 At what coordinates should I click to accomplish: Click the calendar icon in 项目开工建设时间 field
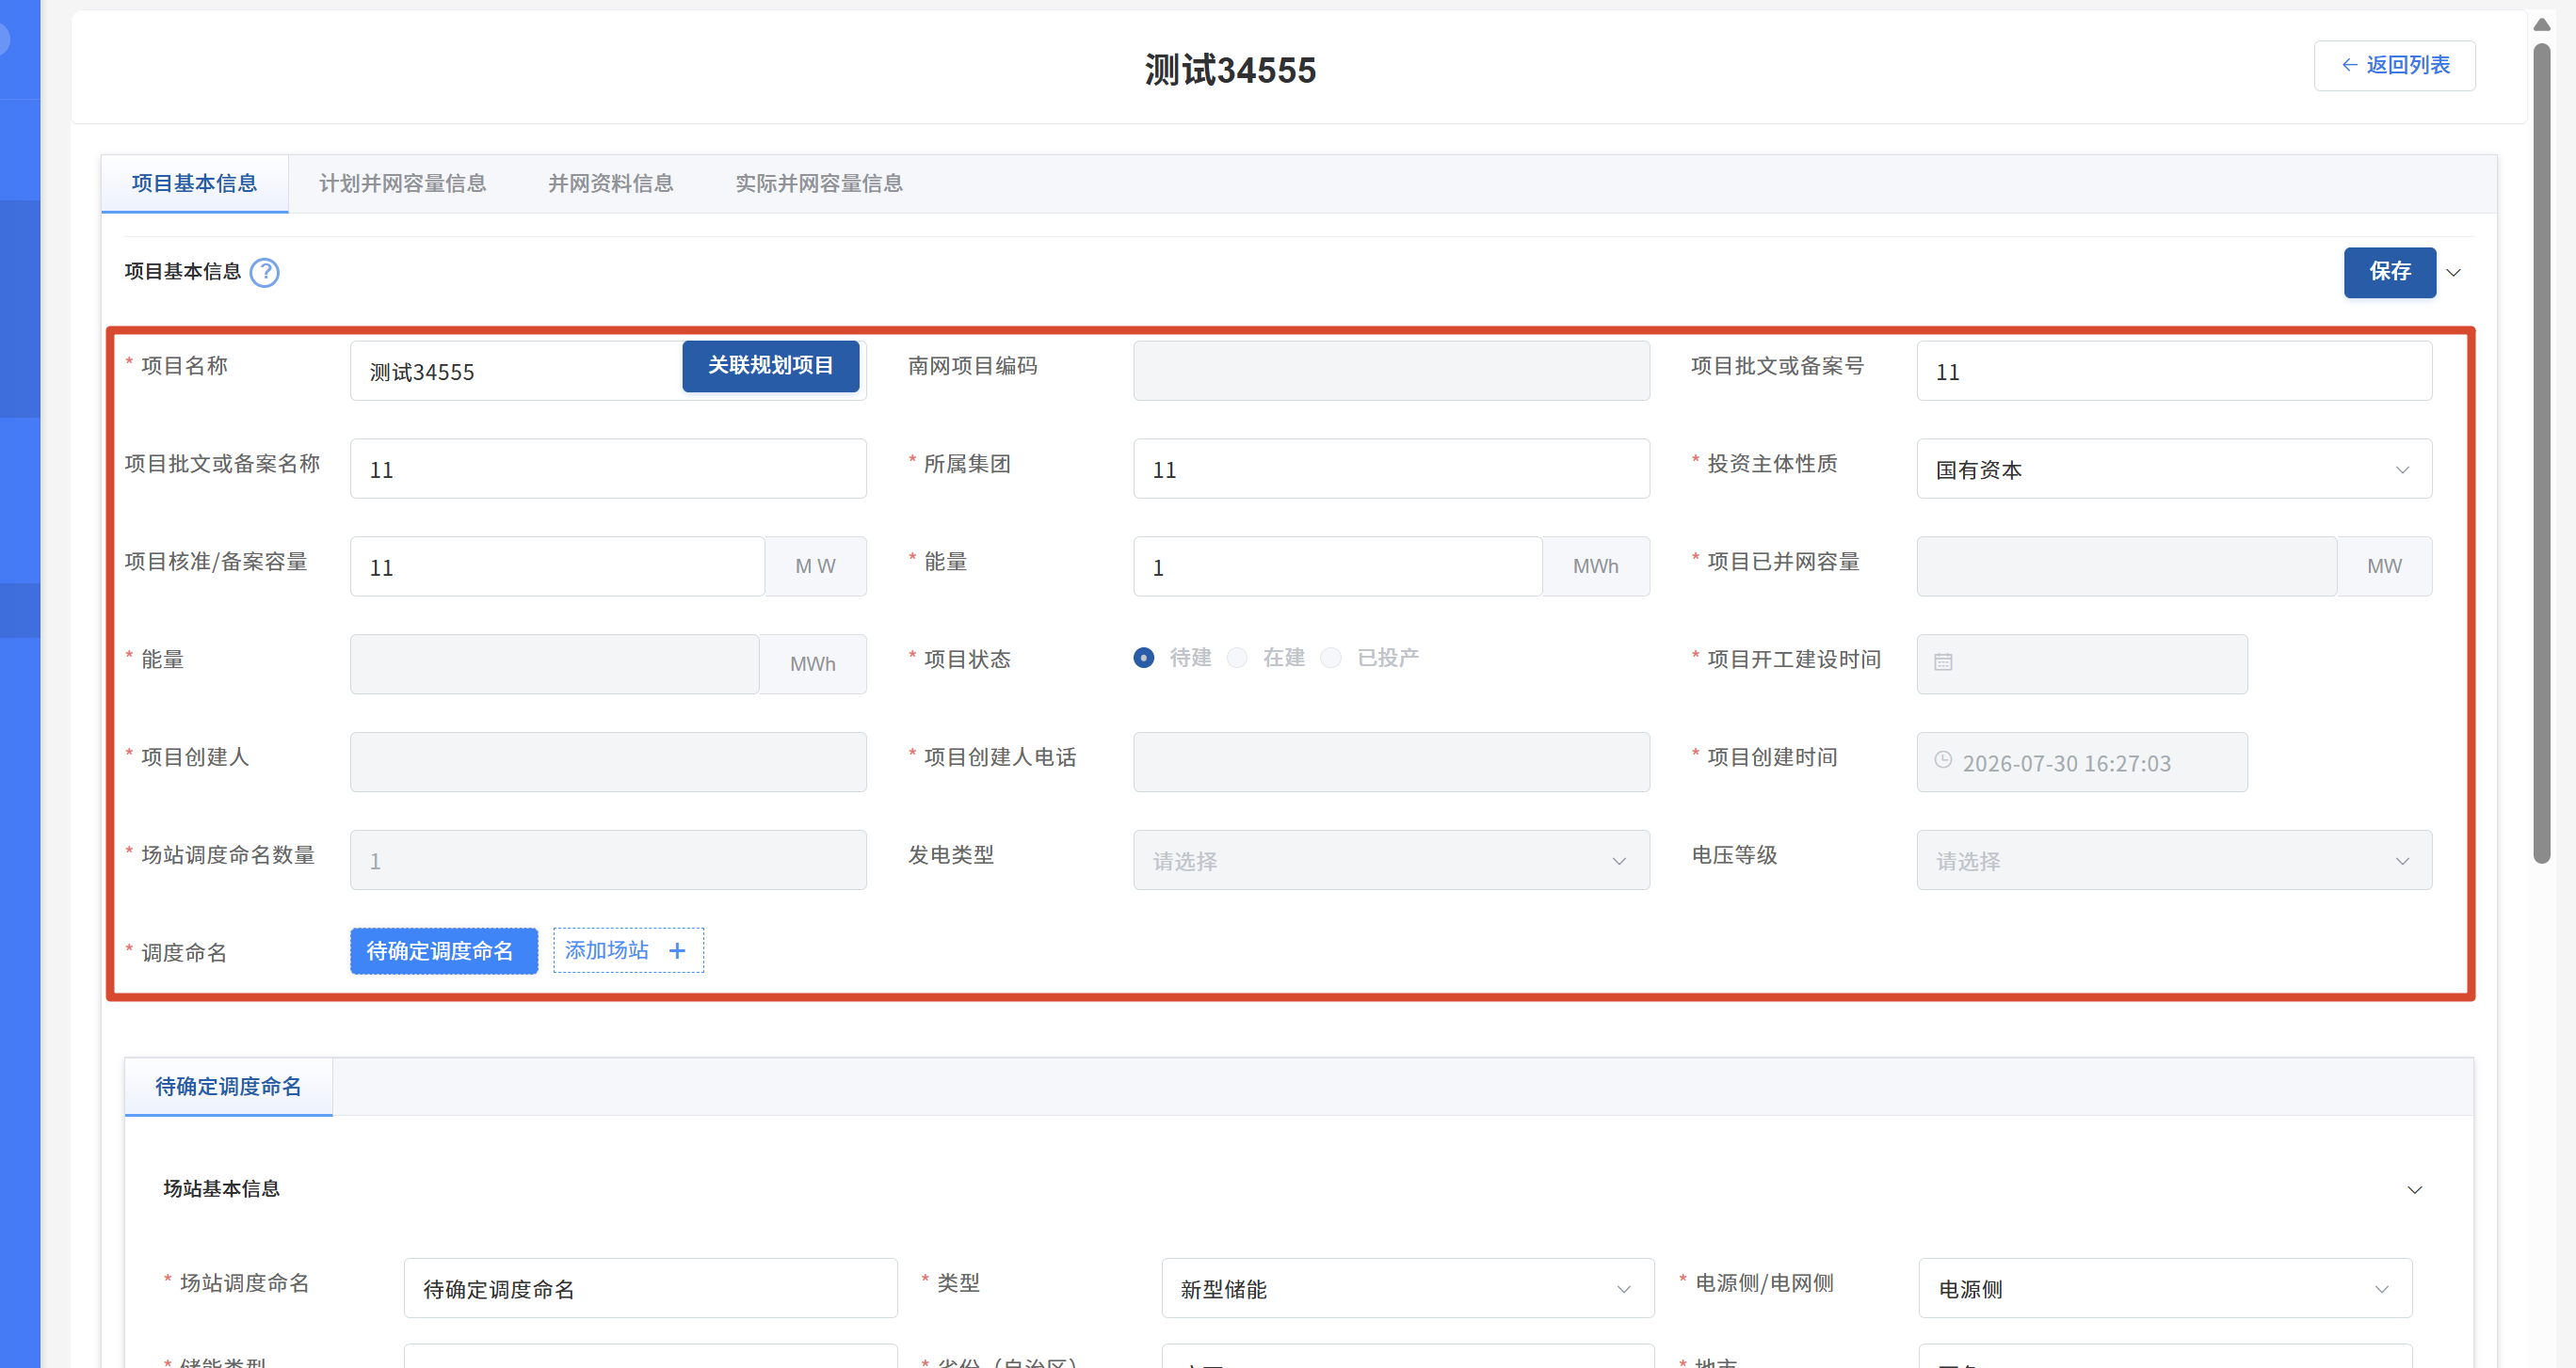[1942, 662]
